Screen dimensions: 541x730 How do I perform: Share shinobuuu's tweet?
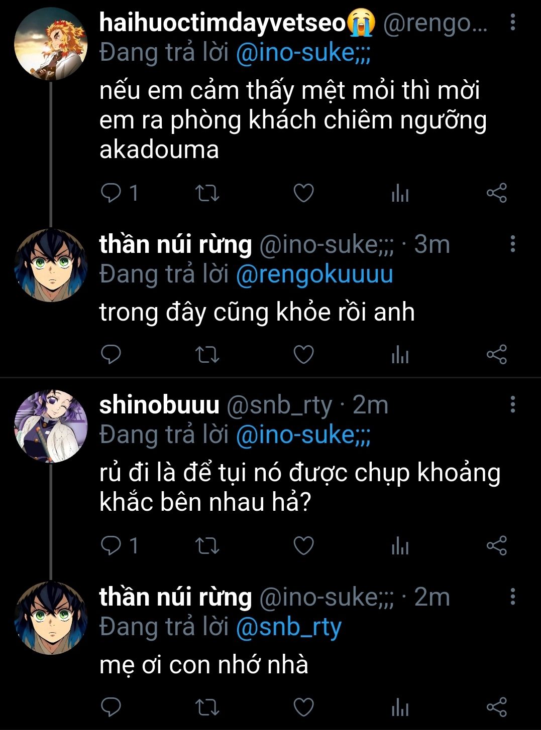[496, 545]
